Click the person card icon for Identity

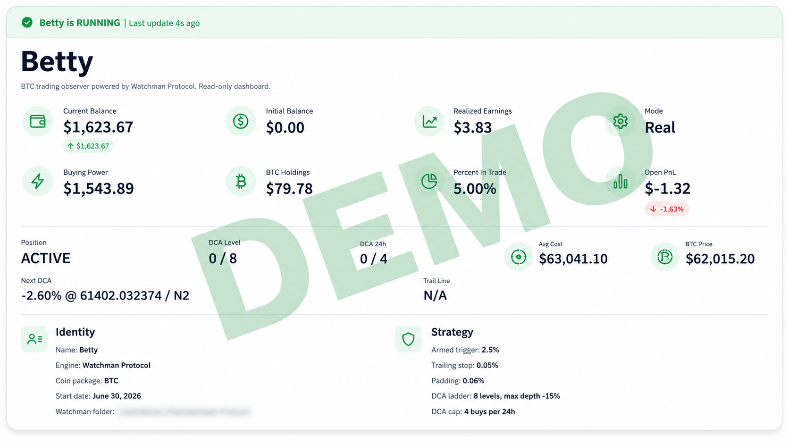[34, 339]
